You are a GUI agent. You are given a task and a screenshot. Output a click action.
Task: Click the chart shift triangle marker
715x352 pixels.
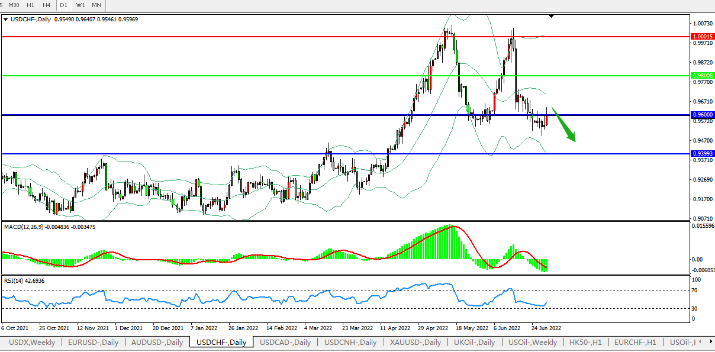[x=552, y=16]
